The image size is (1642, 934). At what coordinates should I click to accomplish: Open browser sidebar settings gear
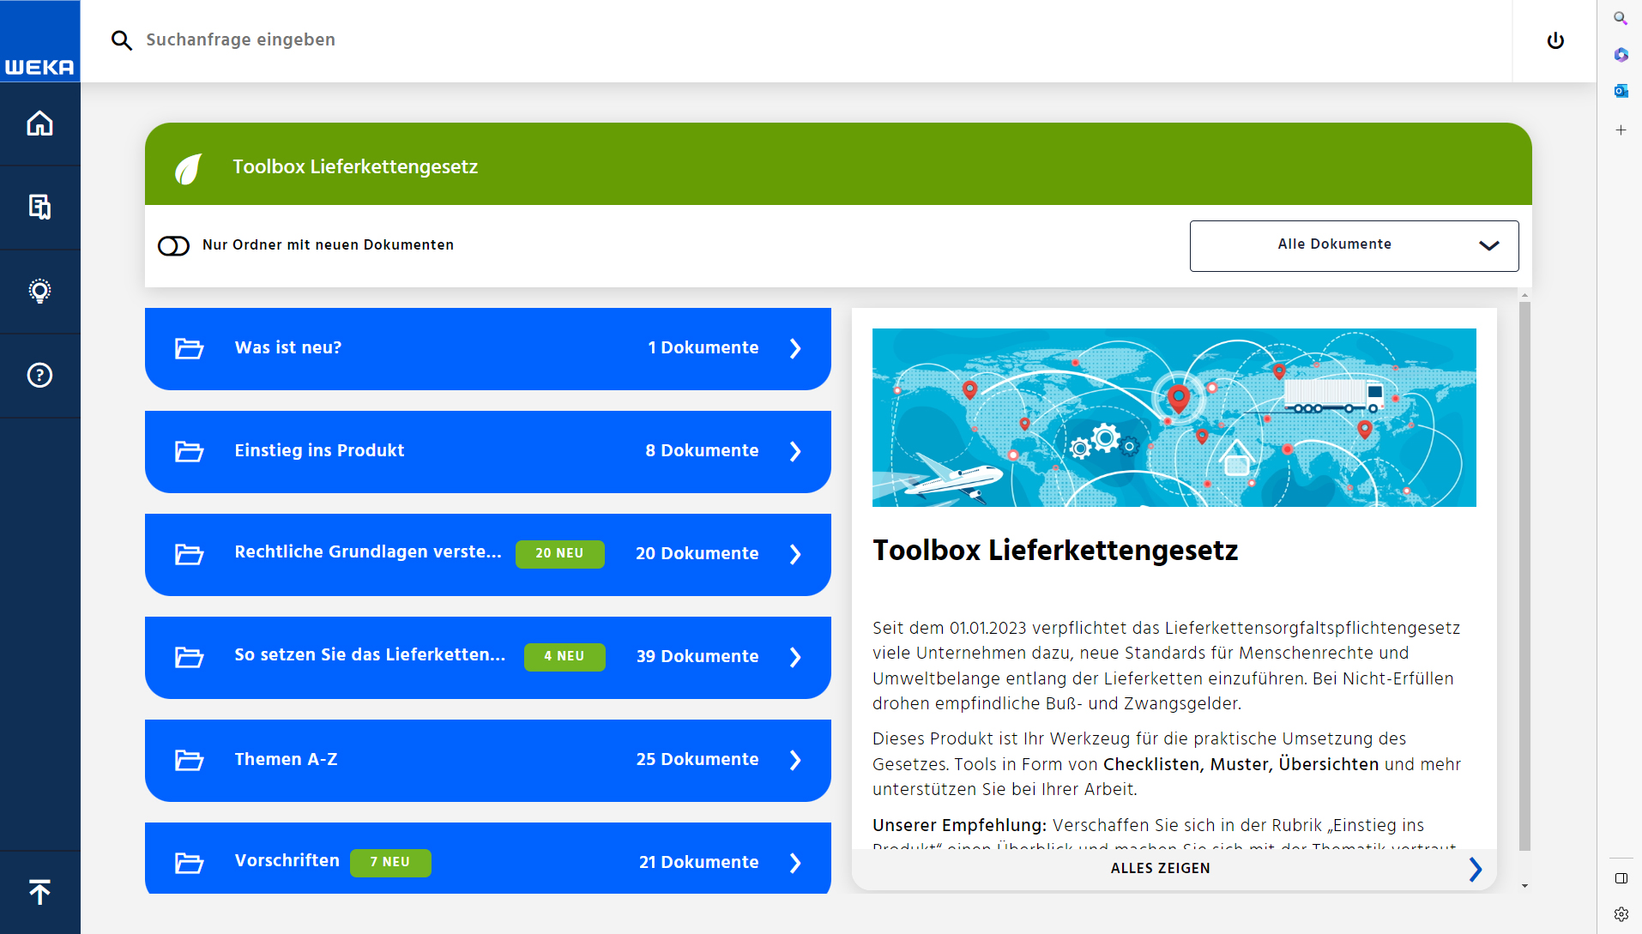tap(1621, 914)
